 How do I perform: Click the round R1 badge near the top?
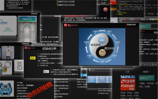(105, 10)
